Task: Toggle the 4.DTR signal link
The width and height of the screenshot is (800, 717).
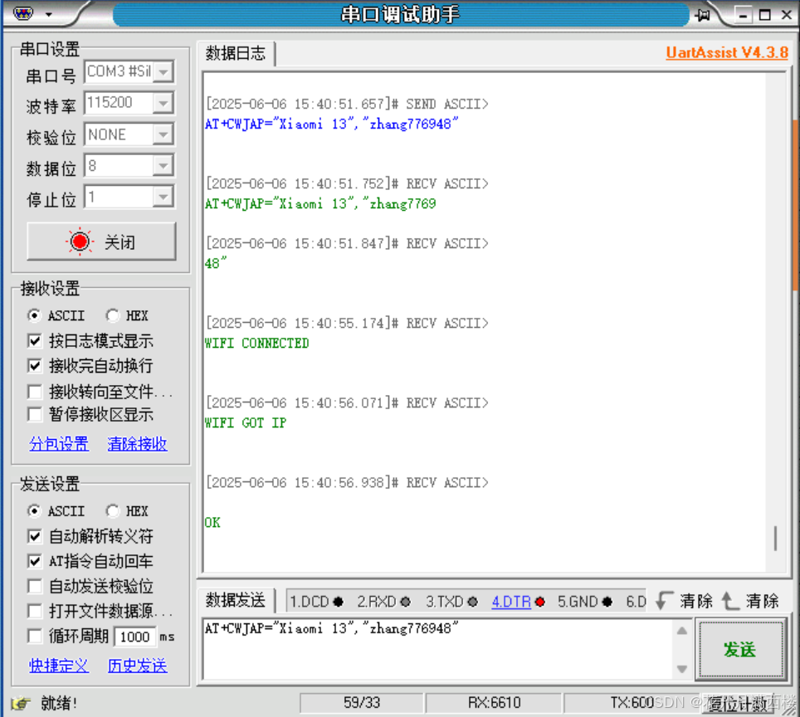Action: coord(511,602)
